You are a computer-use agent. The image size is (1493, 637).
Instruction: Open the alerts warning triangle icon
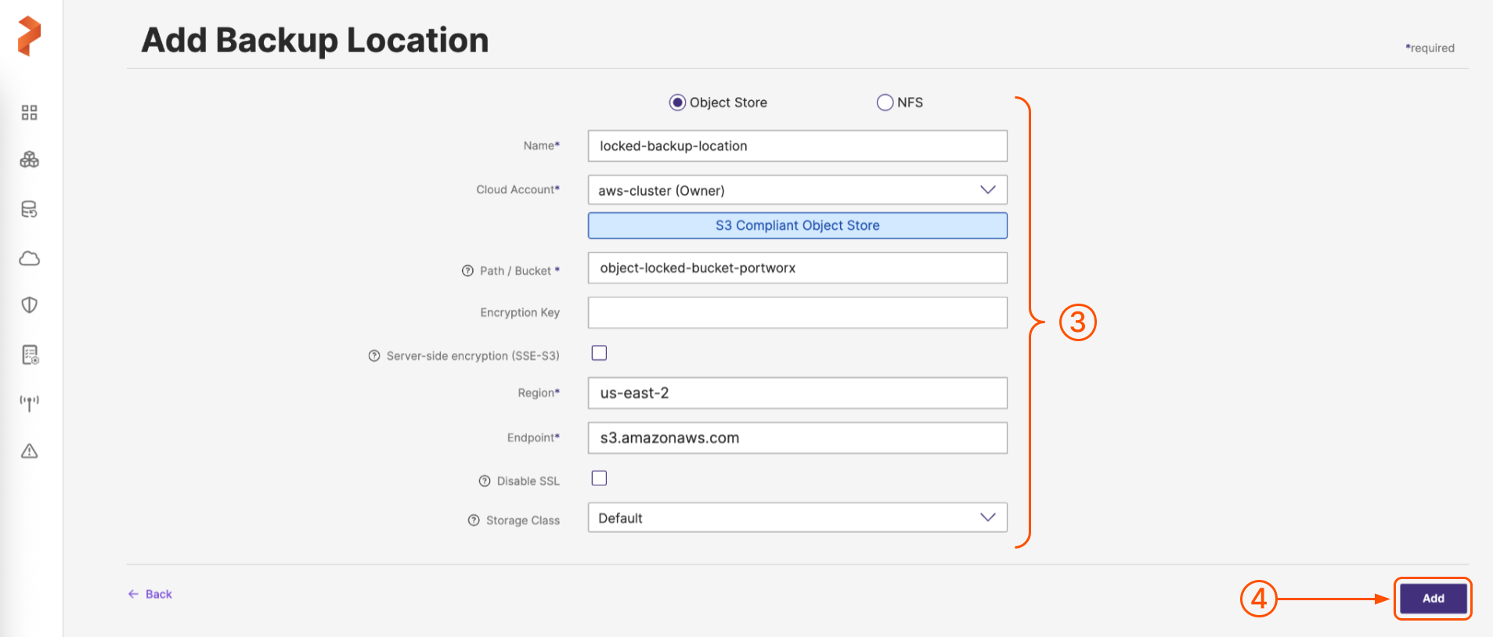click(x=29, y=451)
